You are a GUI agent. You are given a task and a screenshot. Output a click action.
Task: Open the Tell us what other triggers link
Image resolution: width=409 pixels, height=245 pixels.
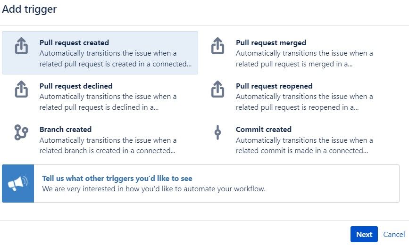(x=117, y=179)
